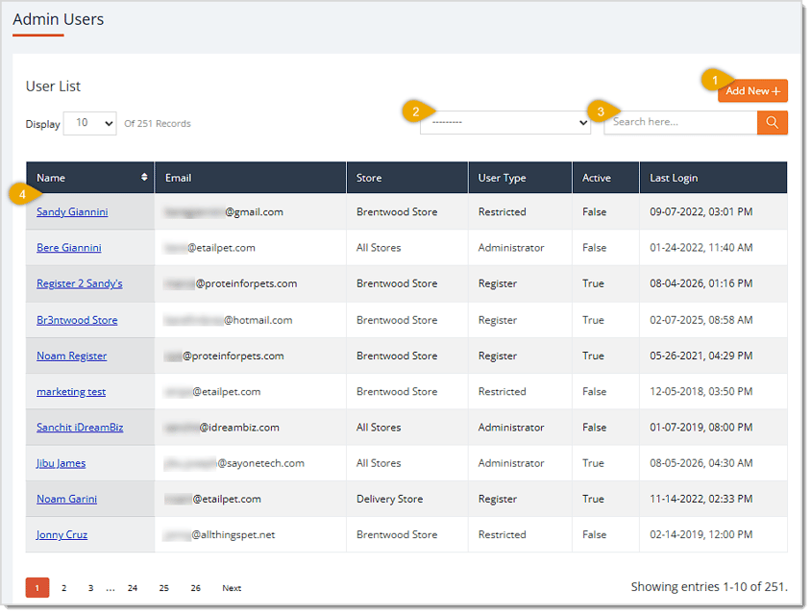Open the Sandy Giannini user link
Image resolution: width=811 pixels, height=614 pixels.
(72, 211)
